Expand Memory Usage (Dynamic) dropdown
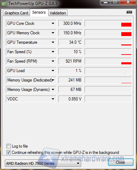This screenshot has width=137, height=170. [53, 90]
